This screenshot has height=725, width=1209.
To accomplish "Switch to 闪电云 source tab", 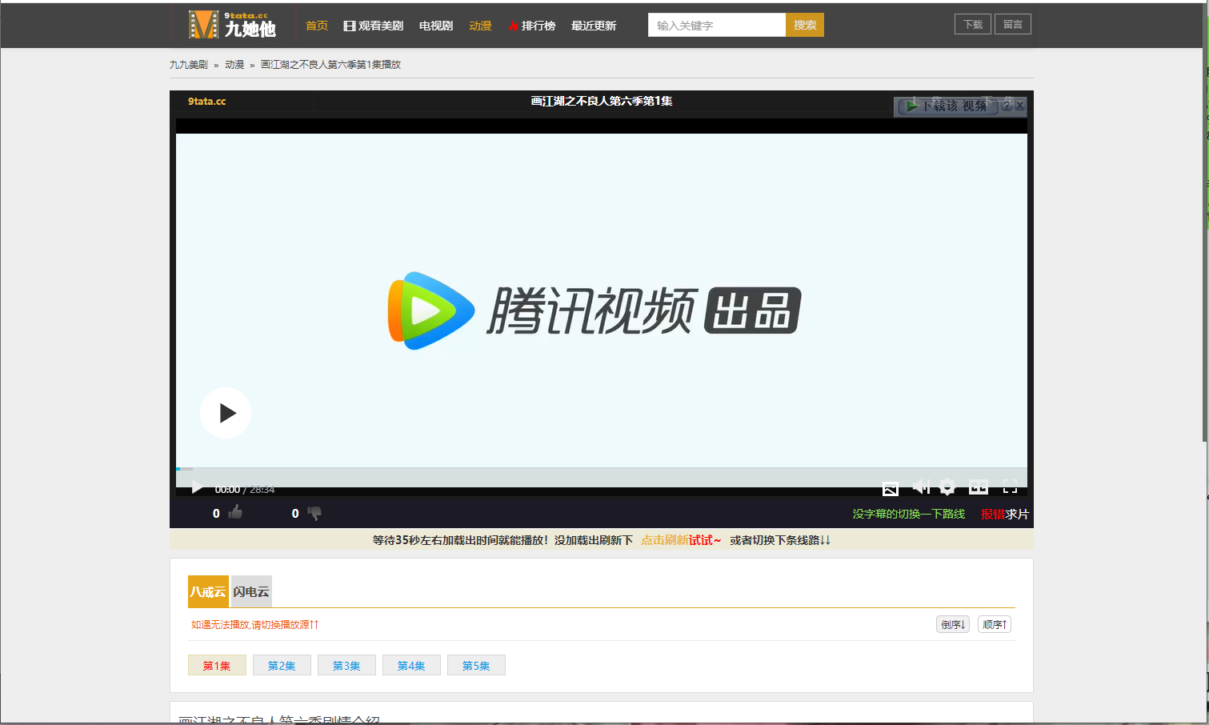I will coord(251,591).
